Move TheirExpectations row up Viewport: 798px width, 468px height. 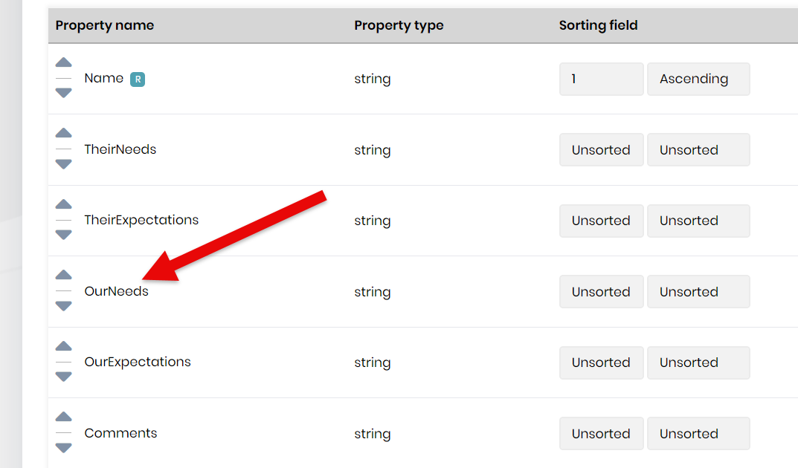click(x=64, y=204)
